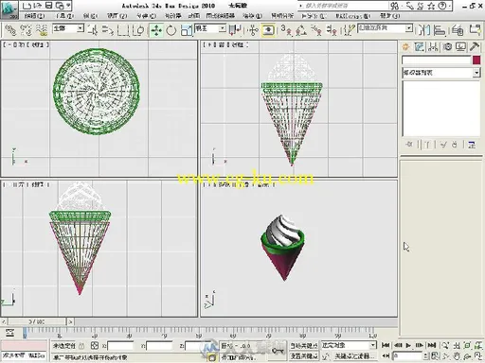Switch to the Display command panel tab
This screenshot has height=363, width=485.
pos(460,47)
